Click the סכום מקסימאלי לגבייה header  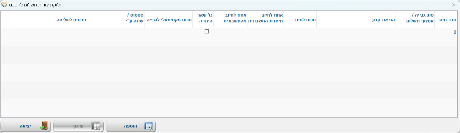(168, 20)
